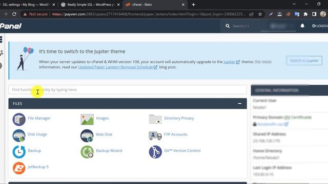The height and width of the screenshot is (184, 328).
Task: Open the browser side panel icon
Action: [x=314, y=14]
